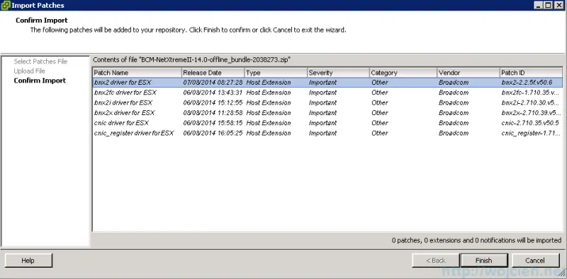Select the bnx2i driver for ESX row

click(327, 102)
